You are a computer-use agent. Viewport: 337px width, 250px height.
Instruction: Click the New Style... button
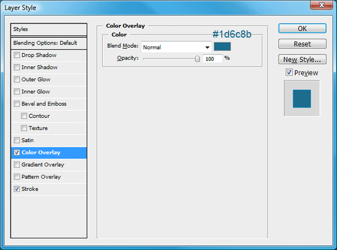pyautogui.click(x=302, y=60)
